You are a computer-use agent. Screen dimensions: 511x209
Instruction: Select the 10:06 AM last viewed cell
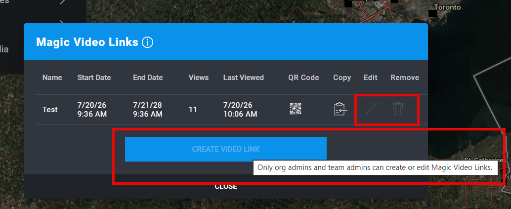(x=240, y=110)
